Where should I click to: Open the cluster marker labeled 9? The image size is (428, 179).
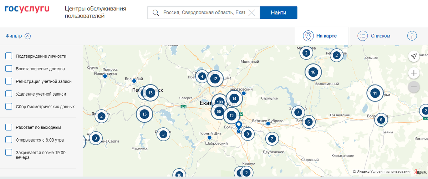pos(247,134)
